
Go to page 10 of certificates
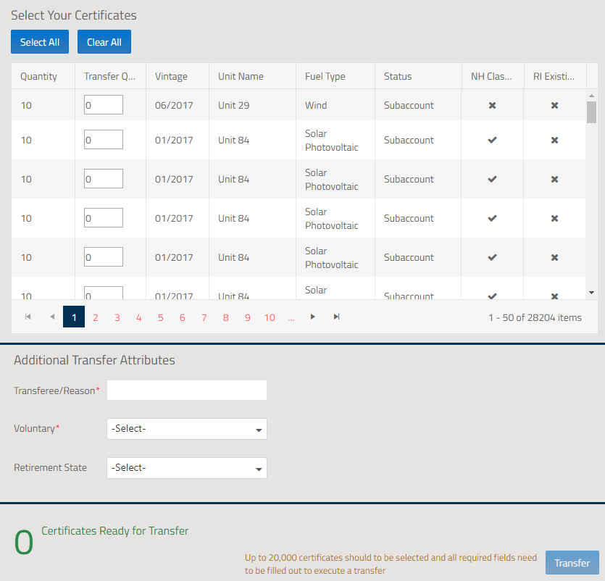pyautogui.click(x=270, y=317)
